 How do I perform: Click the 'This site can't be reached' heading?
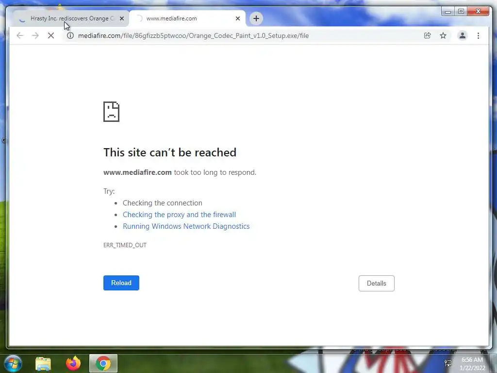pyautogui.click(x=170, y=153)
